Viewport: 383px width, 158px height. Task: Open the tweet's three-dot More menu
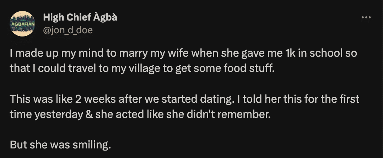click(366, 17)
